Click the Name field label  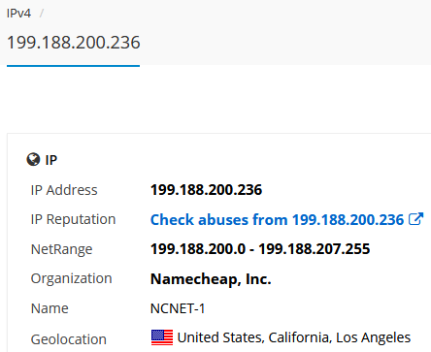[50, 308]
